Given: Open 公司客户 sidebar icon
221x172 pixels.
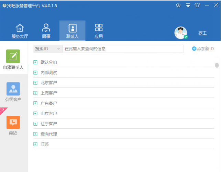Looking at the screenshot, I should pyautogui.click(x=13, y=89).
